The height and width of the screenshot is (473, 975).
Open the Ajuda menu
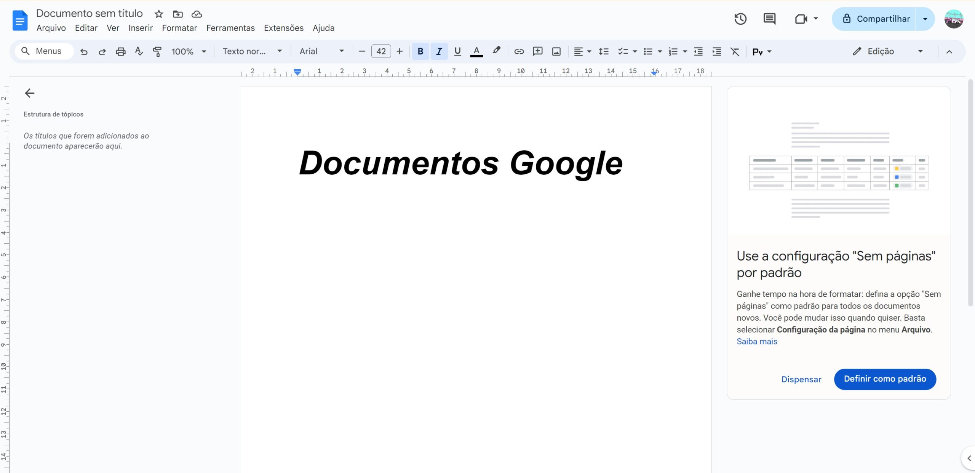(324, 28)
